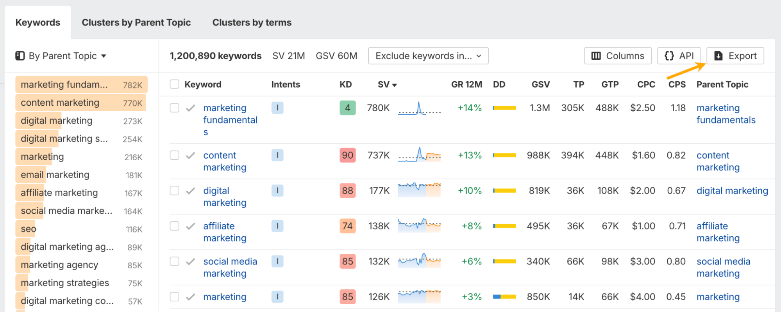Viewport: 781px width, 312px height.
Task: Click the DD bar for the marketing keyword
Action: click(x=504, y=297)
